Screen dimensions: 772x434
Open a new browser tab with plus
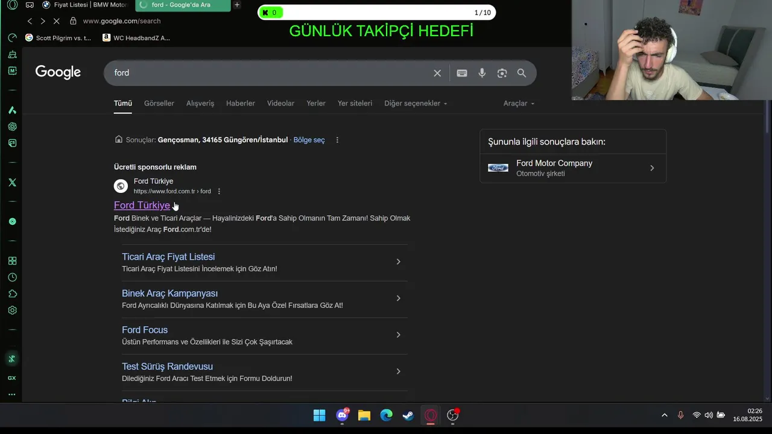237,5
